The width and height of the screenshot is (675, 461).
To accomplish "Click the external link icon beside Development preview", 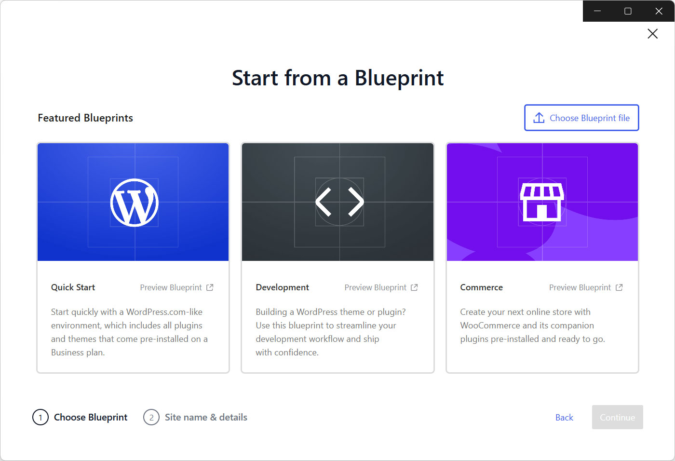I will point(414,287).
